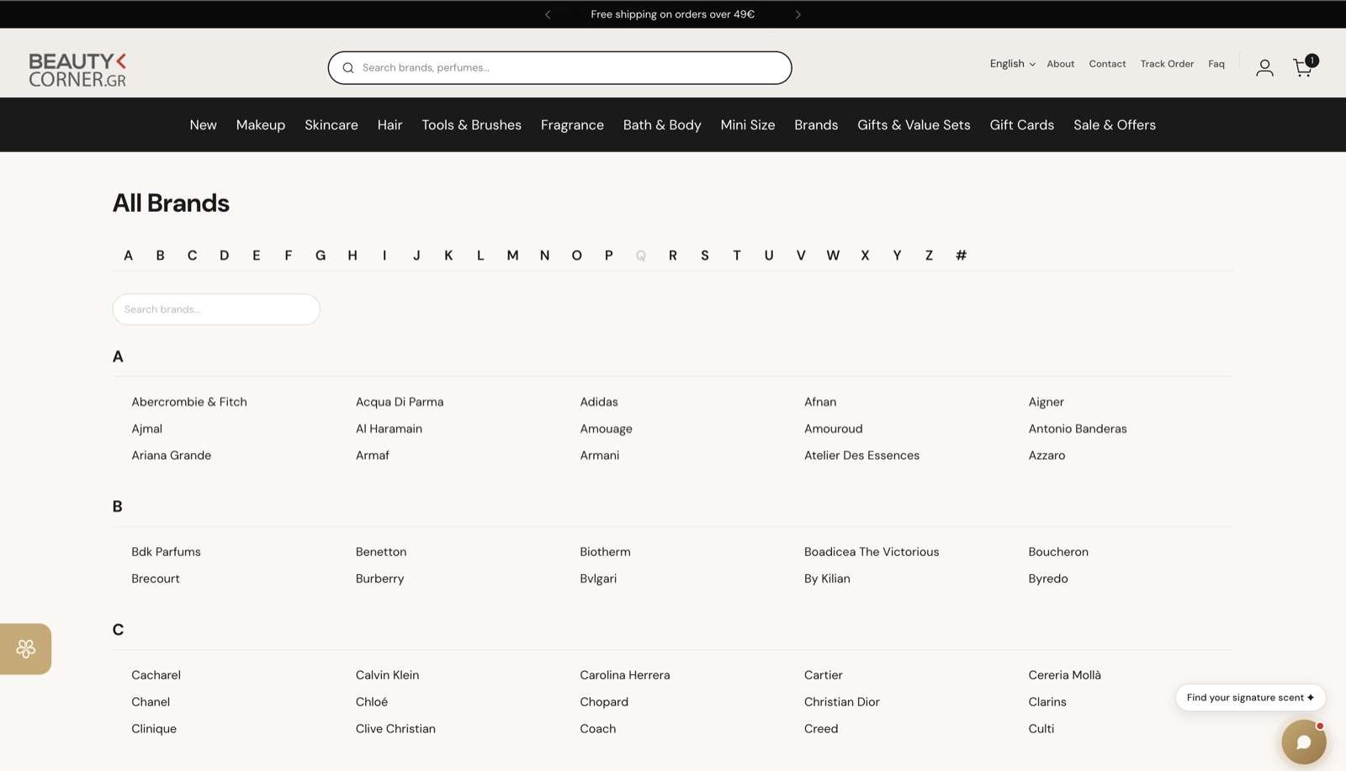Select Antonio Banderas brand
The image size is (1346, 771).
[x=1078, y=429]
